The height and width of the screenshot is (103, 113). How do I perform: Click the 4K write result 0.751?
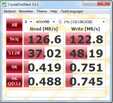[85, 67]
